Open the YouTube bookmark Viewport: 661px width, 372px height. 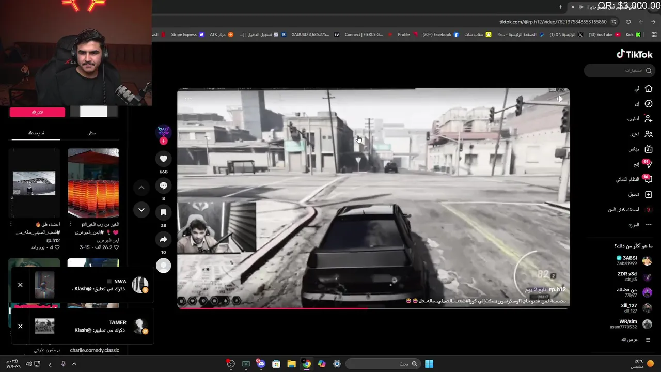[x=604, y=35]
